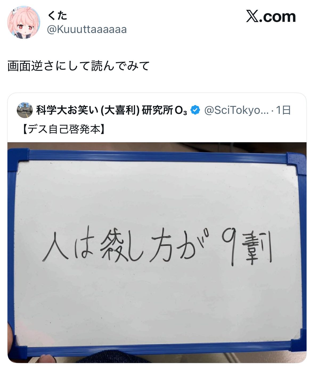Click the X logo in the watermark
314x371 pixels.
252,17
